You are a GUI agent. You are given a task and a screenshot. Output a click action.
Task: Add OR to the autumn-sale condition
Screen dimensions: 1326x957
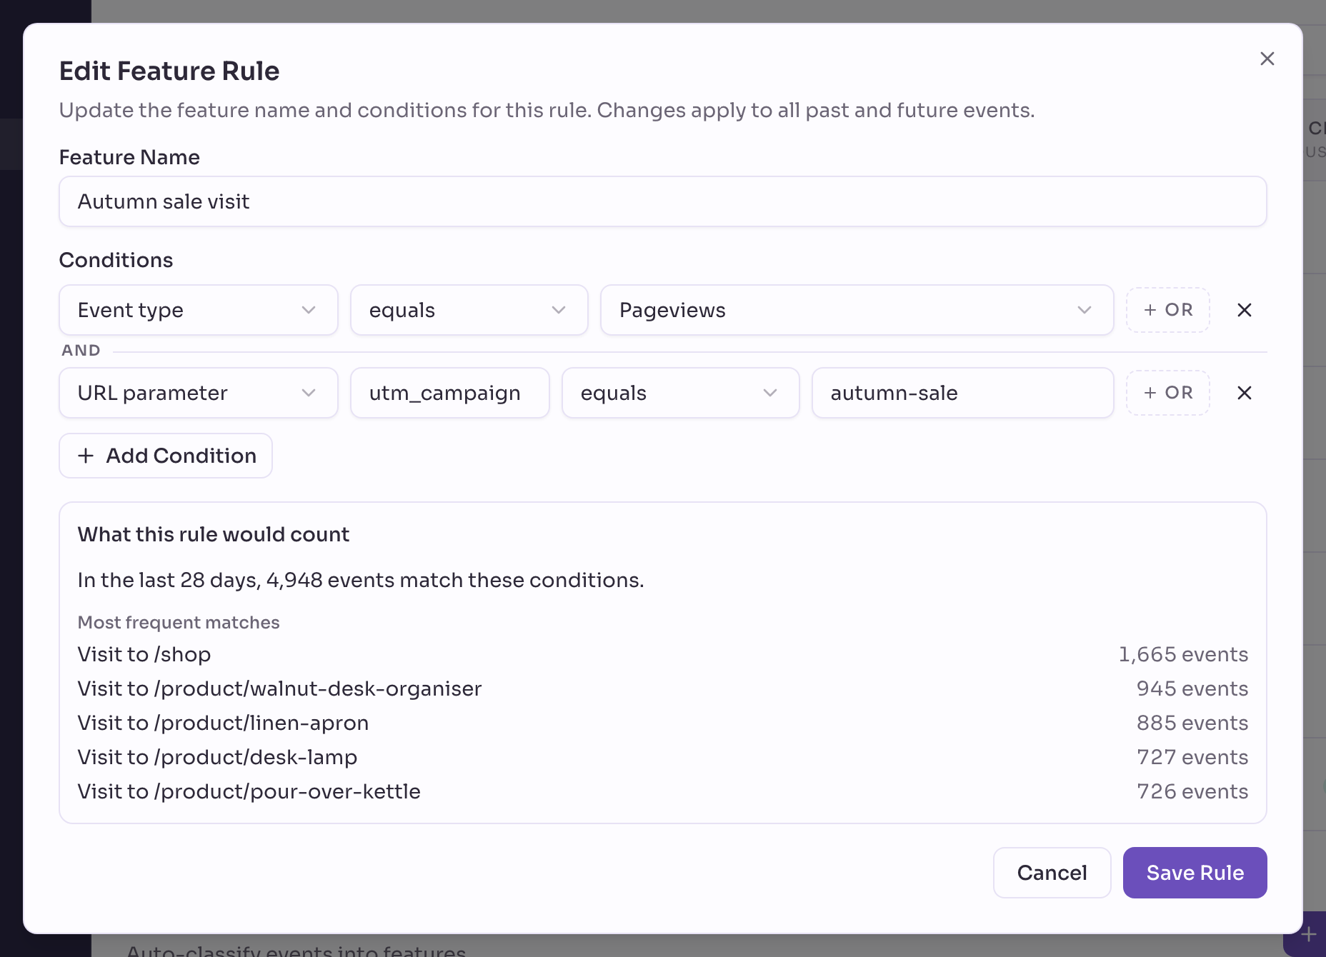(x=1168, y=393)
